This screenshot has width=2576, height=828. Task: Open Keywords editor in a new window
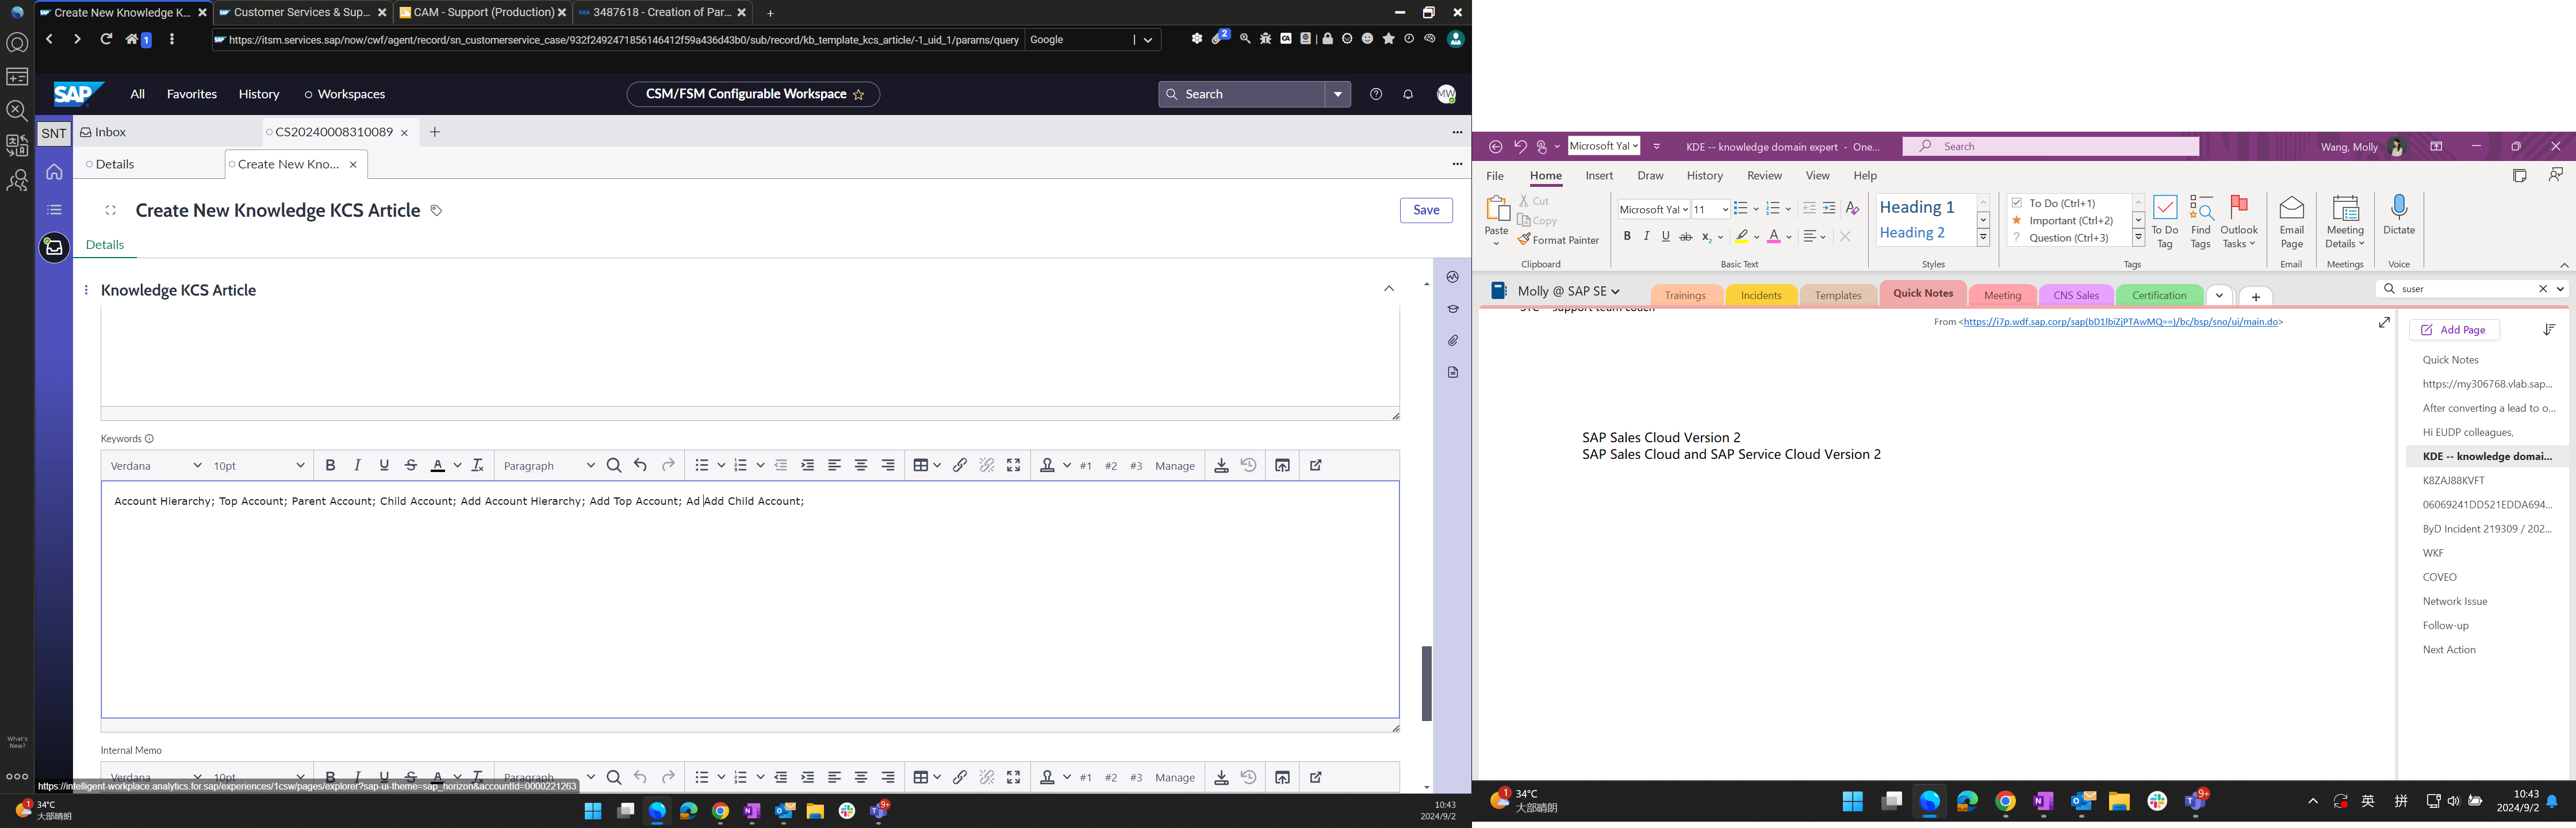click(1316, 465)
